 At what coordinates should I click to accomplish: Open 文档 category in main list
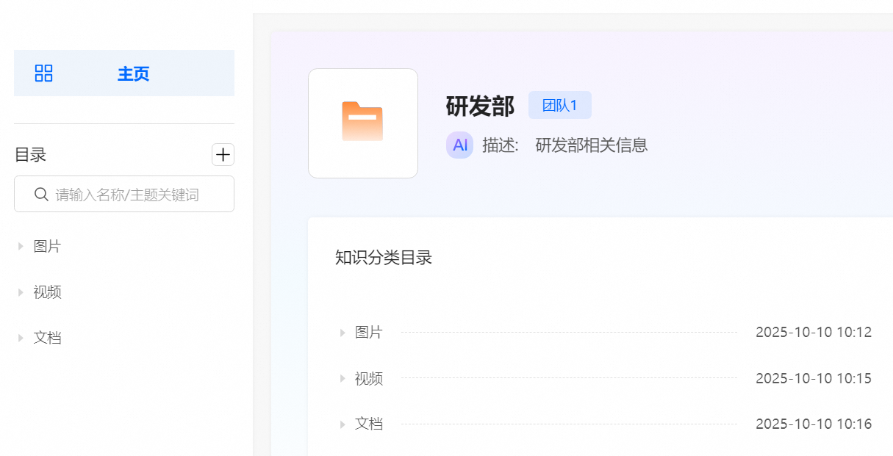pos(369,424)
